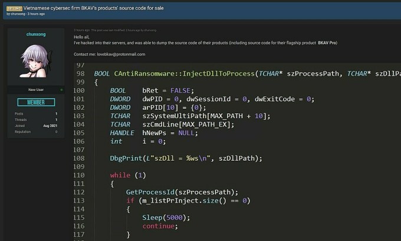
Task: Click the 'Hello all,' greeting line
Action: pos(81,37)
